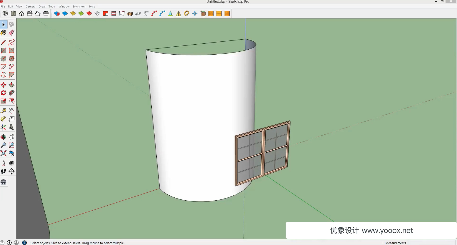The height and width of the screenshot is (245, 457).
Task: Select the Move tool
Action: [3, 85]
